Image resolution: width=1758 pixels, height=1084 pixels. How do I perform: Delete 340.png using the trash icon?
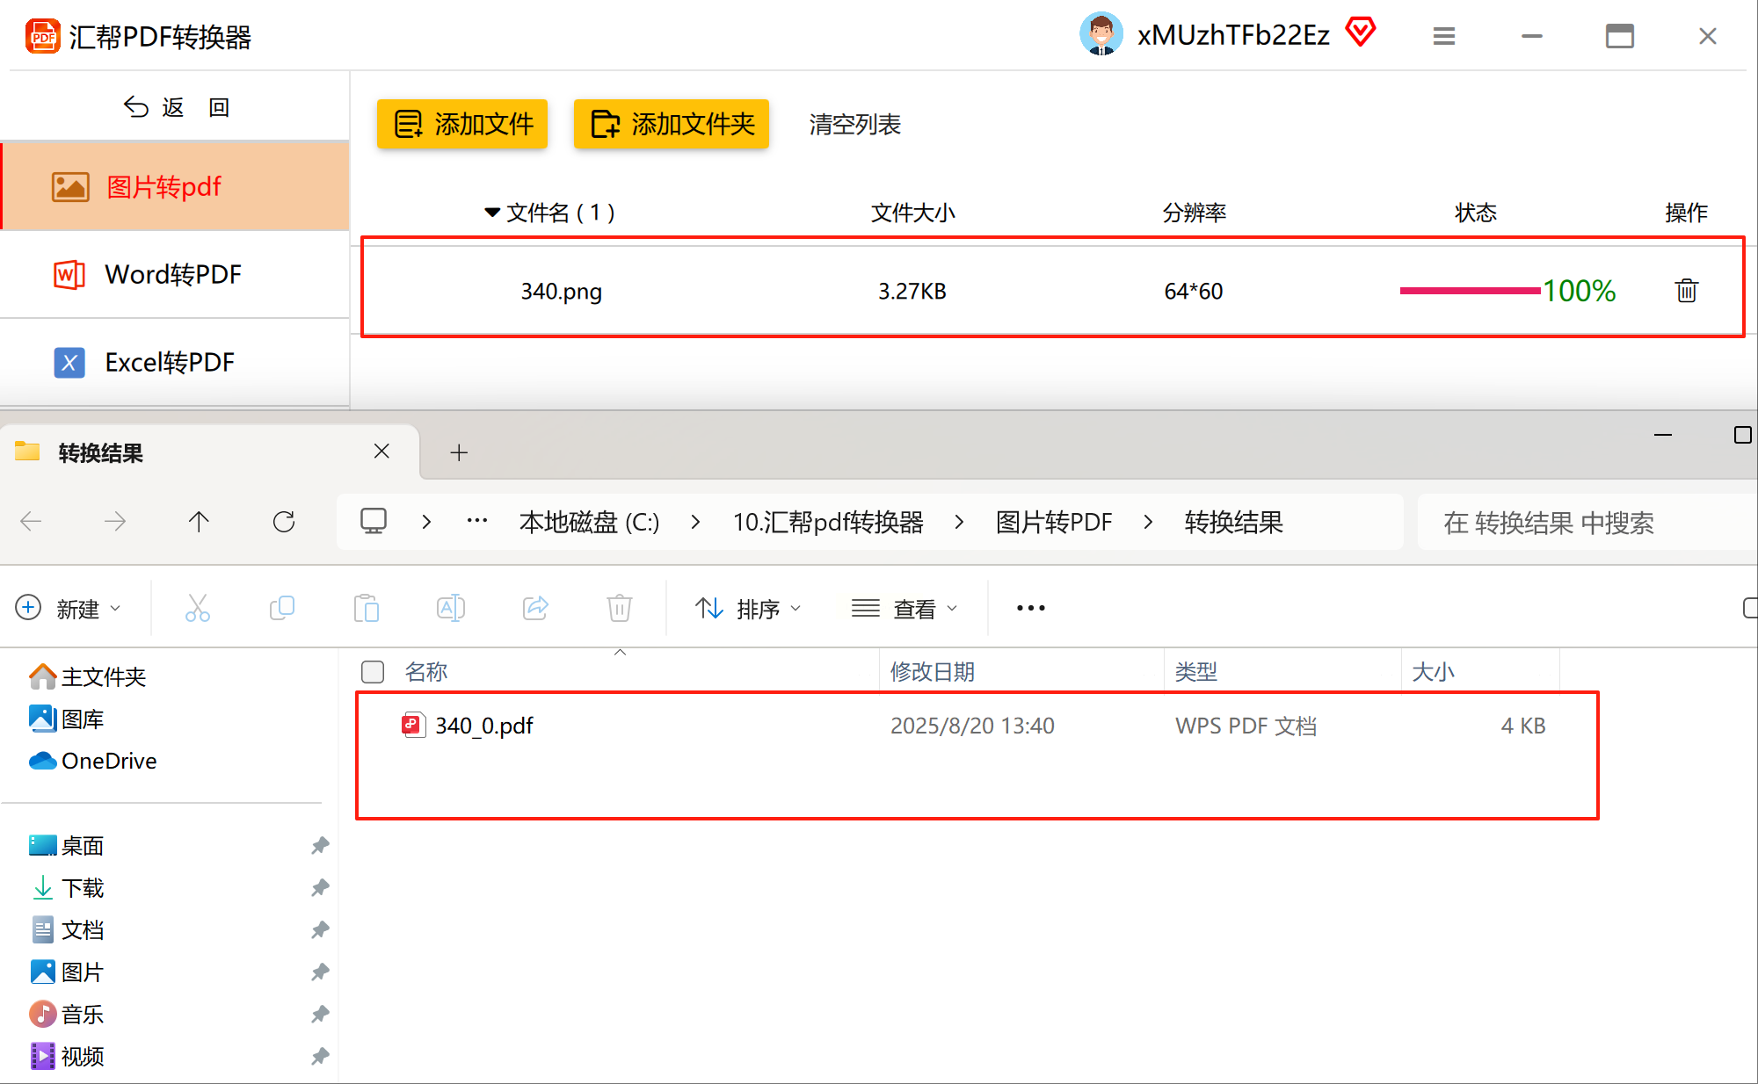(1686, 290)
